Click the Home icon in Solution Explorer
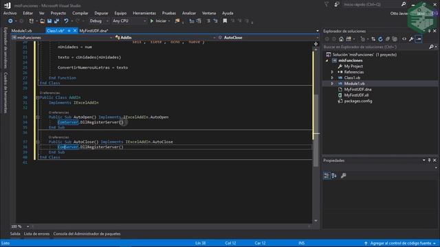440x247 pixels. click(x=341, y=39)
